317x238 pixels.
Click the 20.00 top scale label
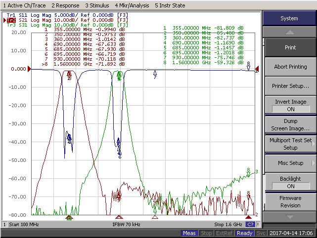tap(19, 32)
